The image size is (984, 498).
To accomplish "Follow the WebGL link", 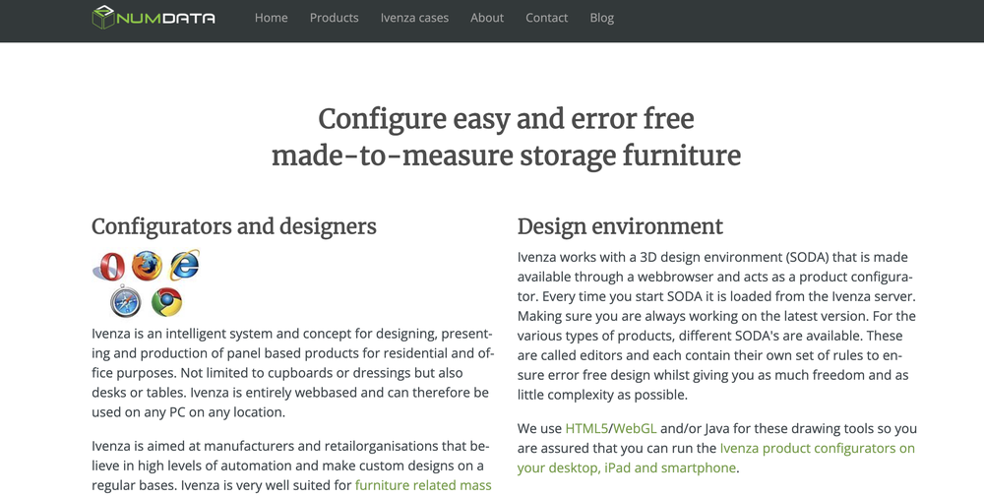I will point(635,429).
